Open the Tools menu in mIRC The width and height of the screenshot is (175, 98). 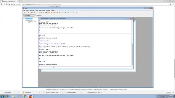pos(37,10)
